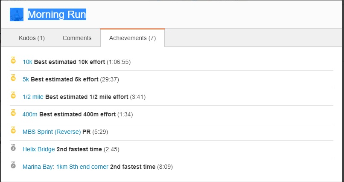Follow the 1/2 mile link
The width and height of the screenshot is (344, 182).
(x=33, y=97)
